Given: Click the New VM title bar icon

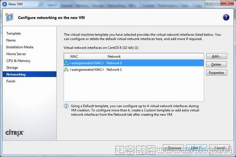Looking at the screenshot, I should click(x=5, y=4).
